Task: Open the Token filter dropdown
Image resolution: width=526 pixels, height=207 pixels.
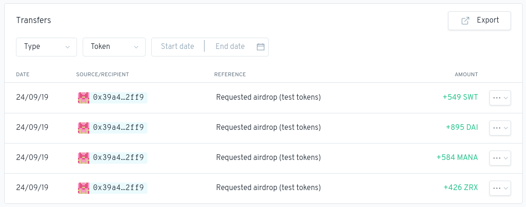Action: pyautogui.click(x=114, y=47)
